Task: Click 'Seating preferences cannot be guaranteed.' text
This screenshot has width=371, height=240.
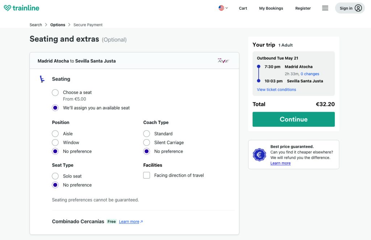Action: click(95, 200)
